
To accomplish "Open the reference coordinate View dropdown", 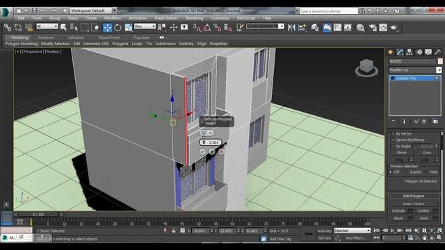I will [145, 26].
